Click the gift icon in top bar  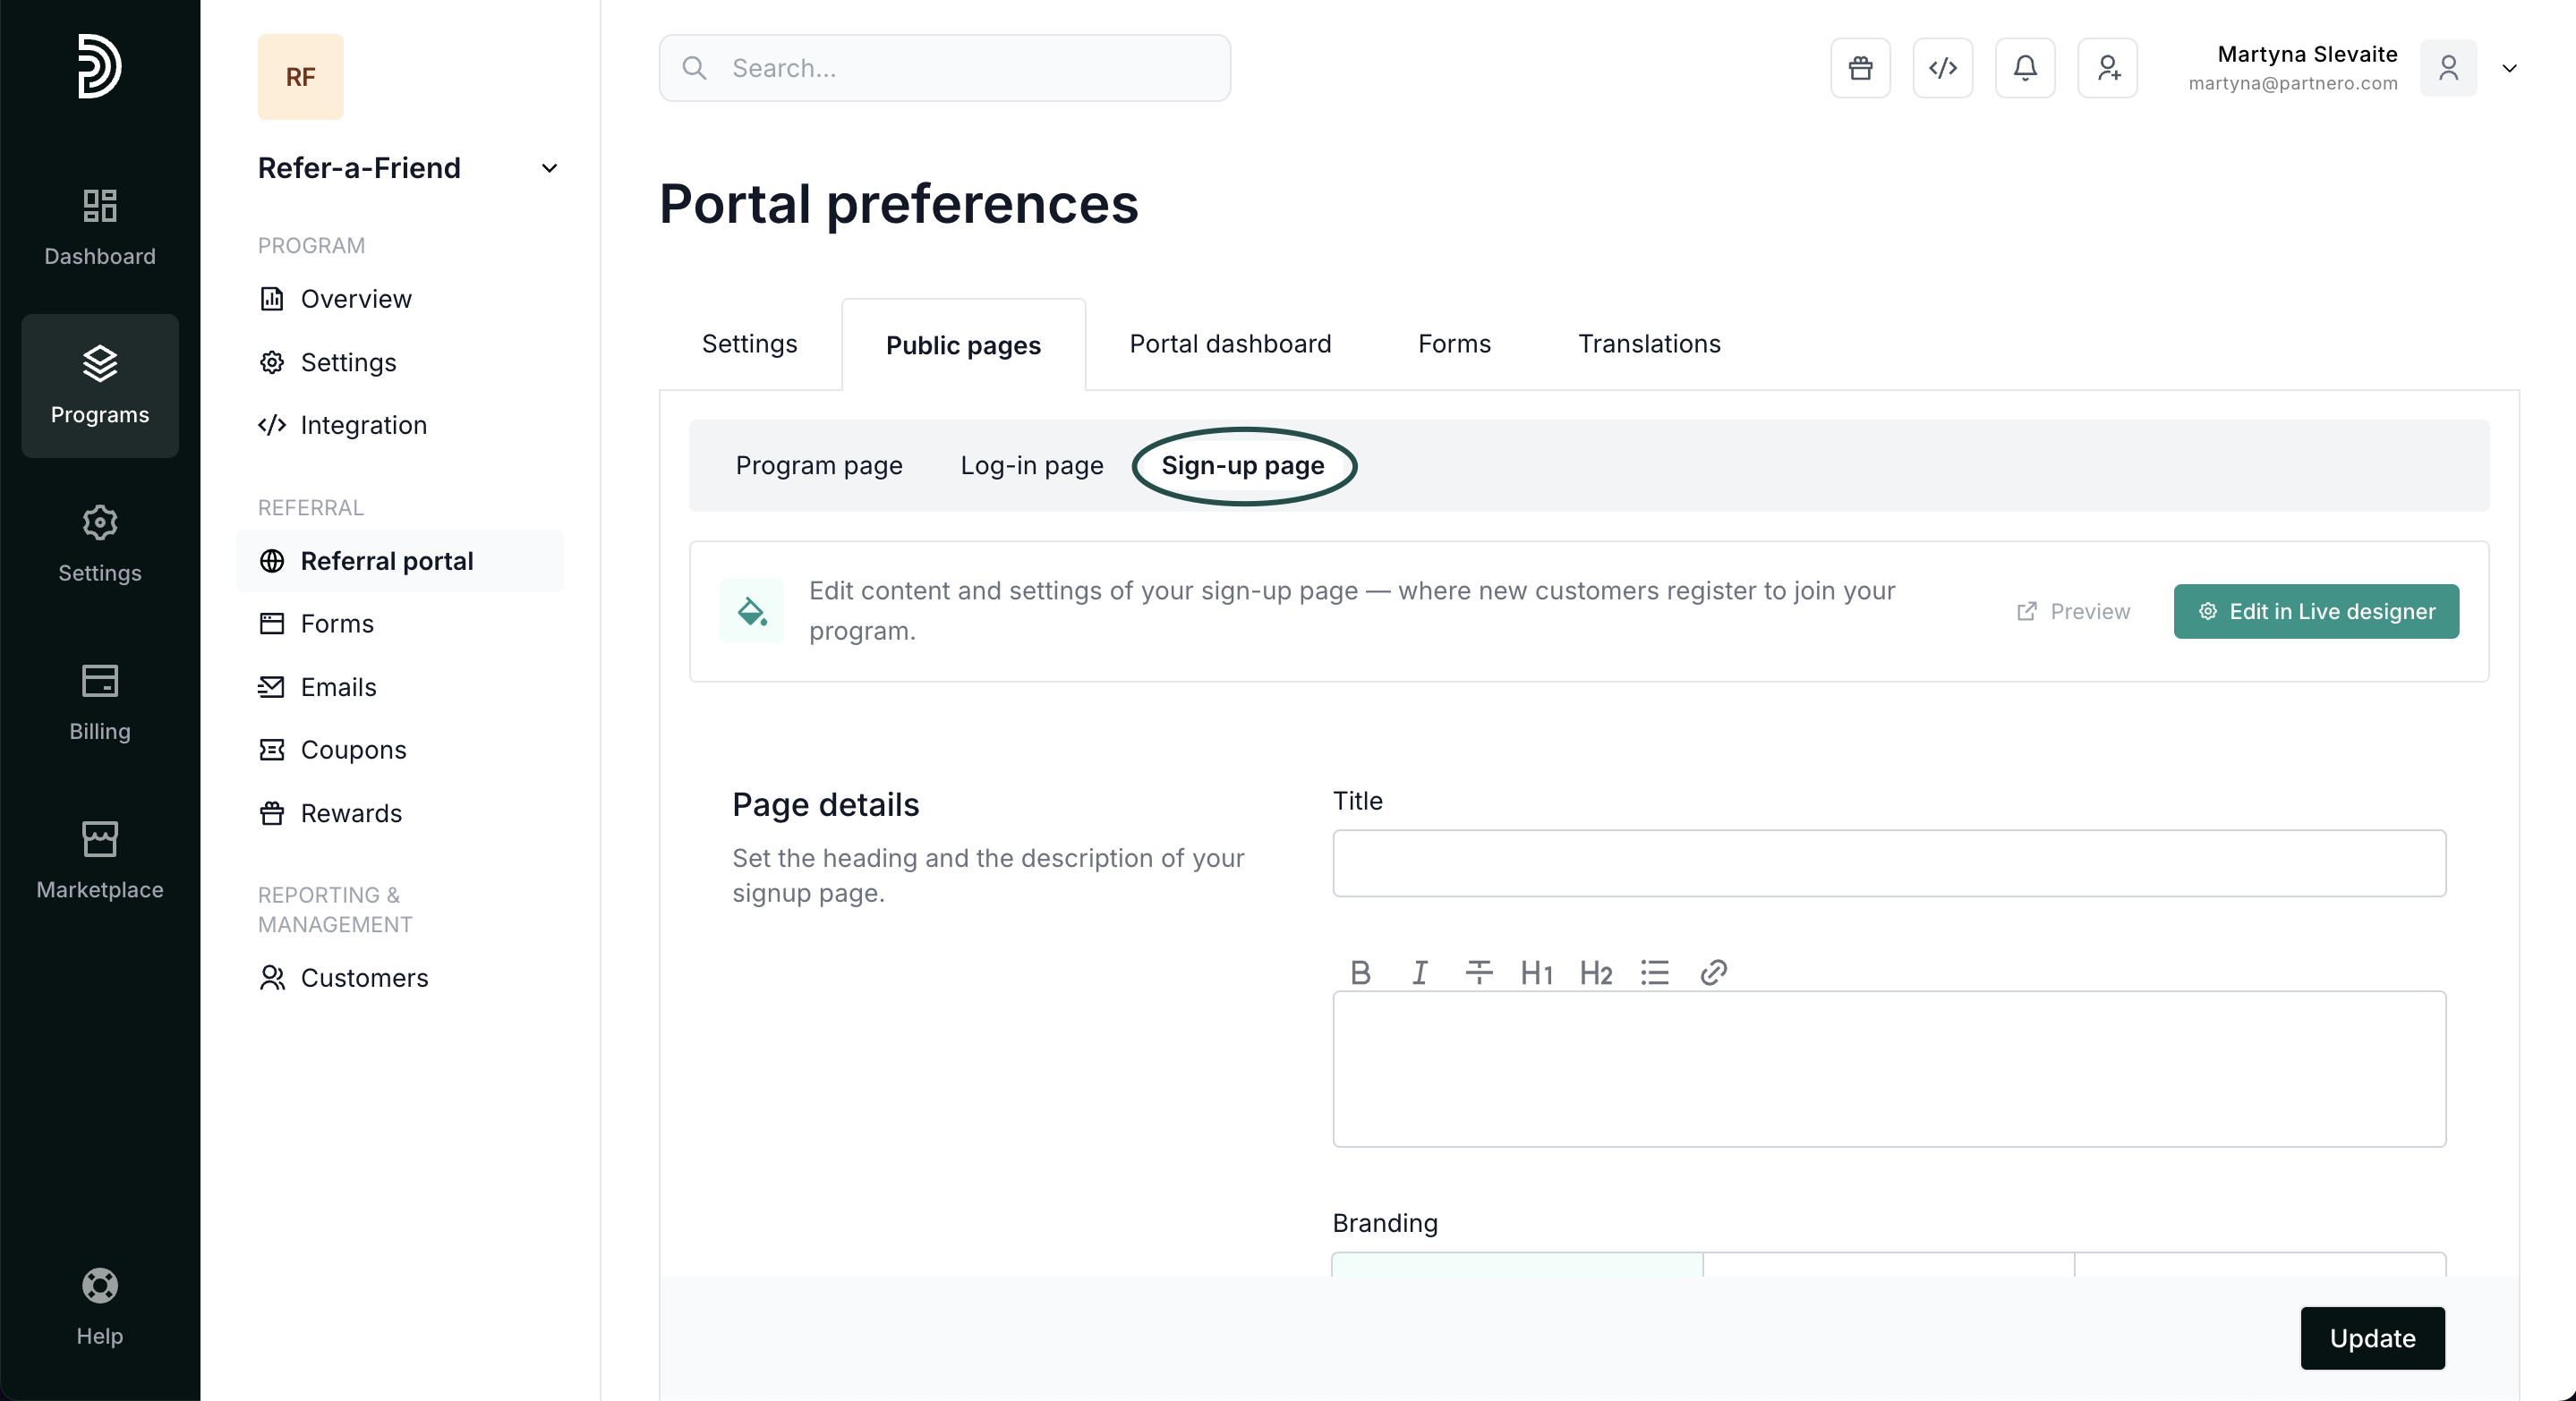click(x=1860, y=68)
